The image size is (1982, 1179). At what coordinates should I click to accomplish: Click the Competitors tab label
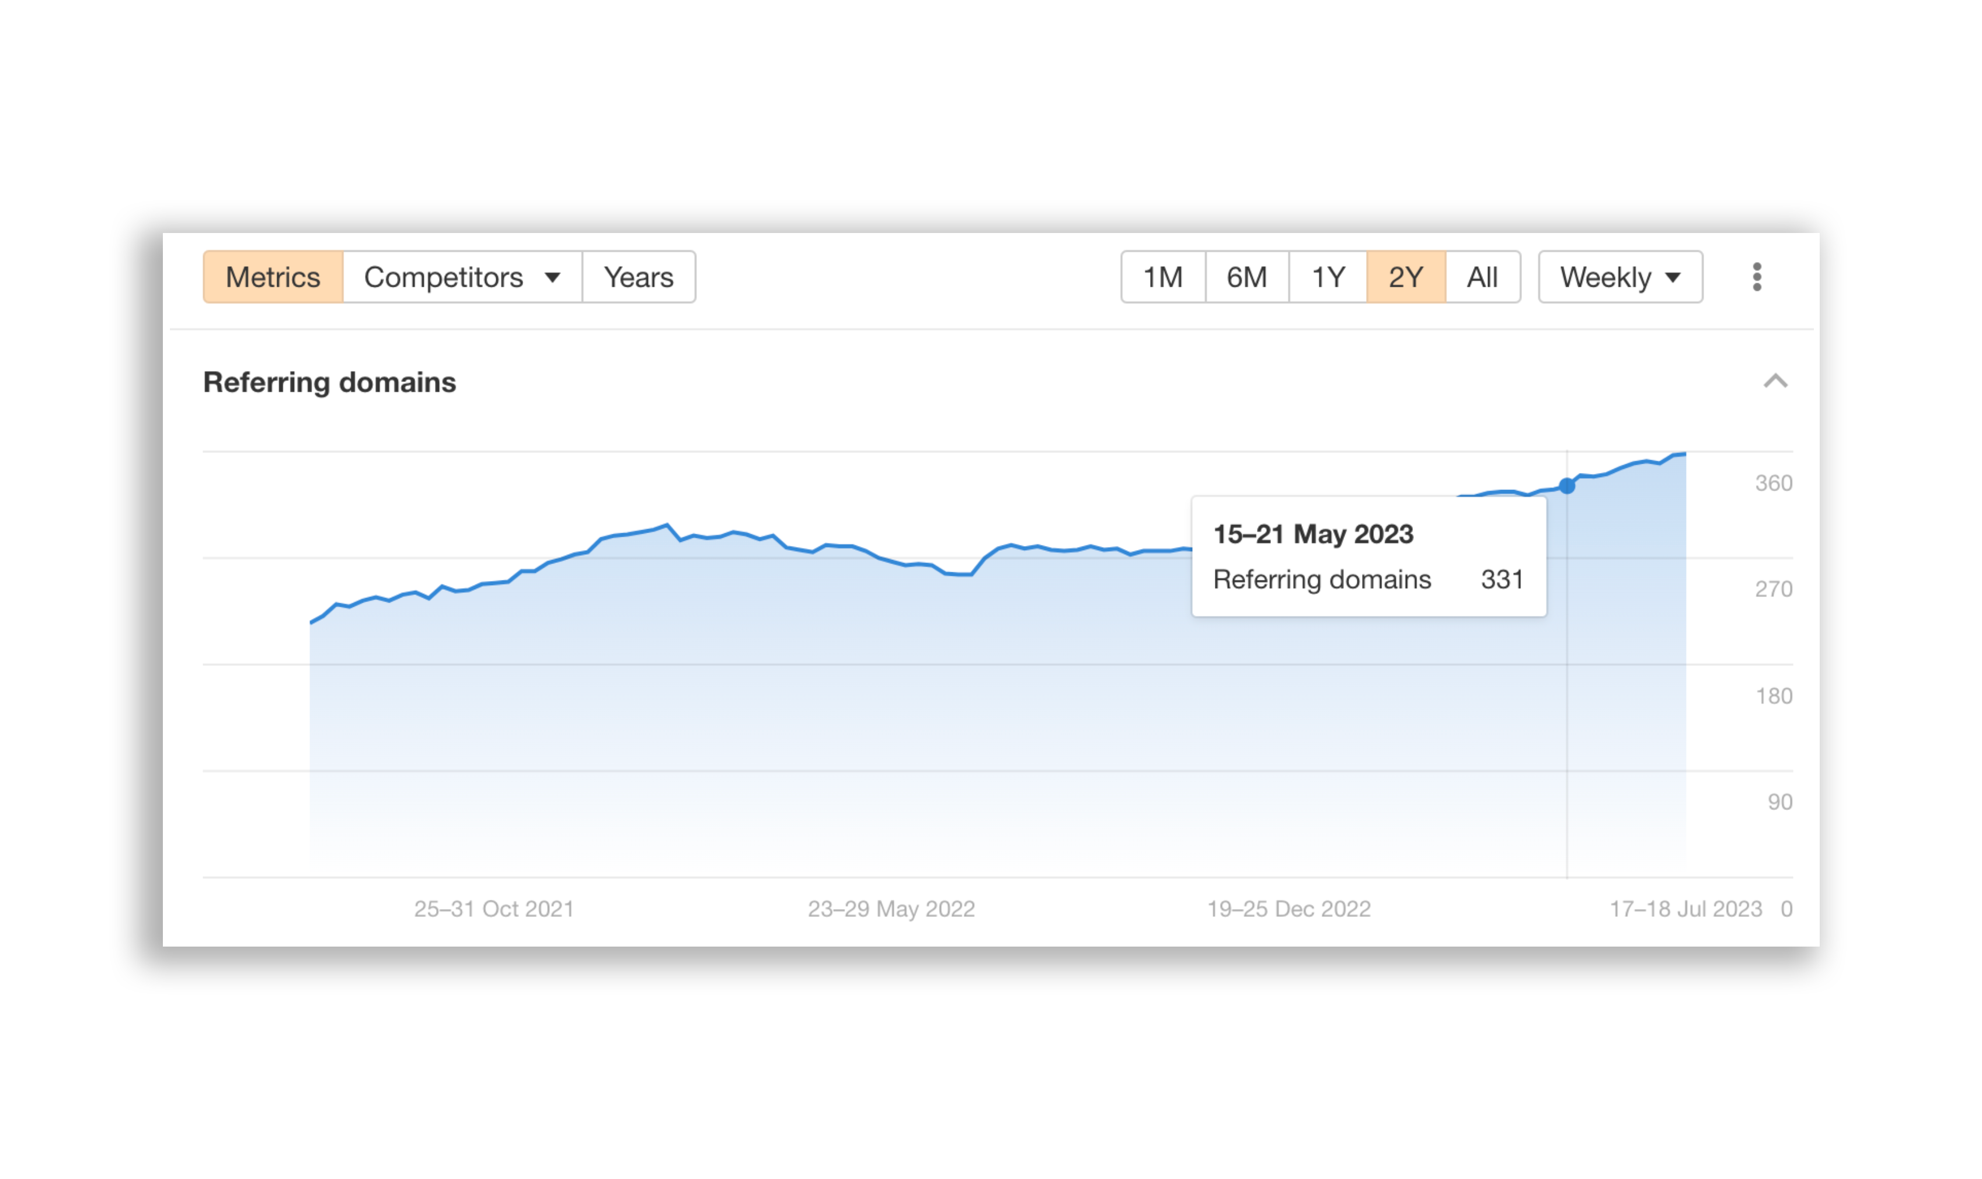443,276
